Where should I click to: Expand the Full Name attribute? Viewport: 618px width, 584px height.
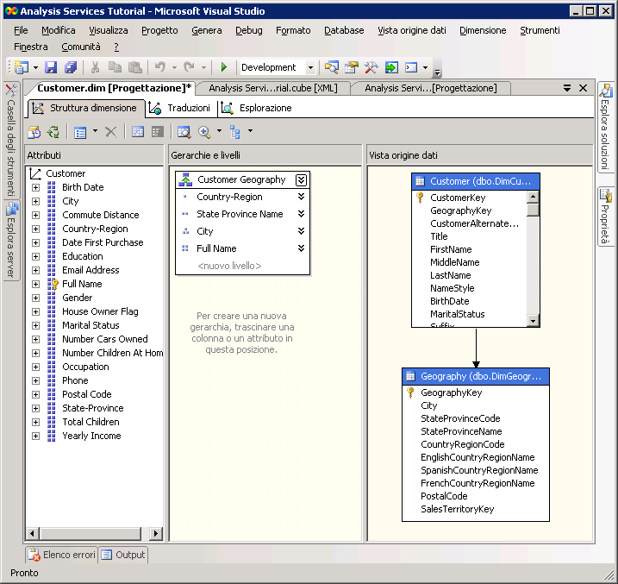click(x=35, y=284)
